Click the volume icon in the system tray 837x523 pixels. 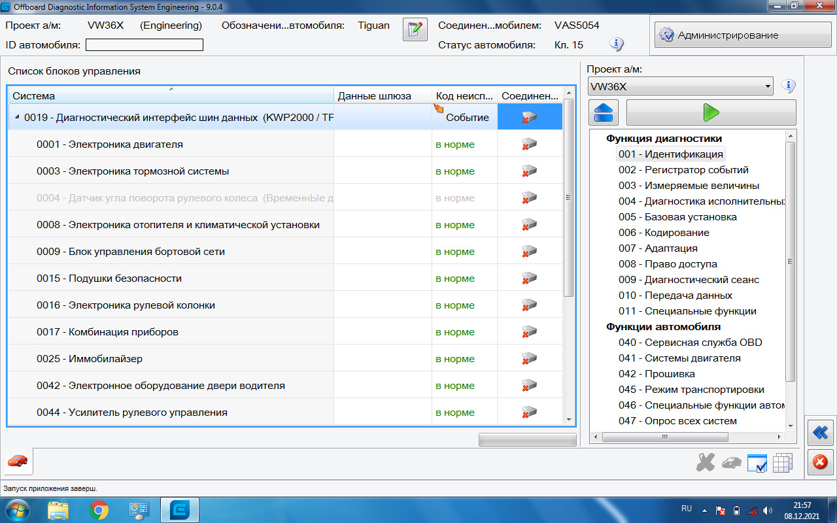pos(768,510)
